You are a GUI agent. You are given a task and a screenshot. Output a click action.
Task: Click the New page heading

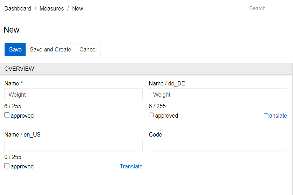(x=12, y=30)
